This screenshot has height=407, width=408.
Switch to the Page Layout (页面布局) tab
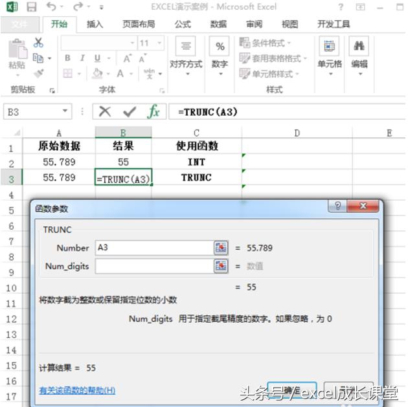tap(139, 25)
